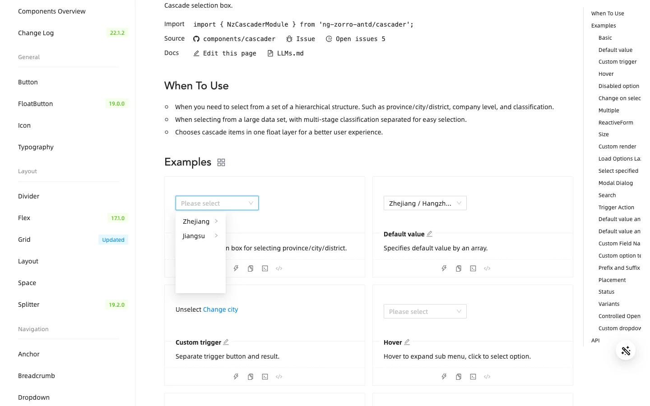The height and width of the screenshot is (406, 650).
Task: Click the pencil icon beside Default value title
Action: click(430, 234)
